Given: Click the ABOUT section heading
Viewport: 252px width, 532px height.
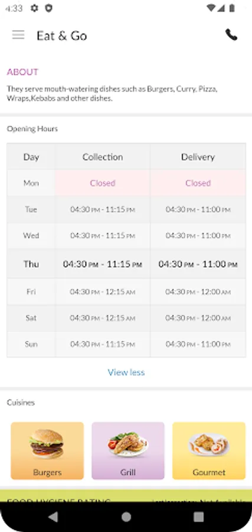Looking at the screenshot, I should tap(22, 72).
